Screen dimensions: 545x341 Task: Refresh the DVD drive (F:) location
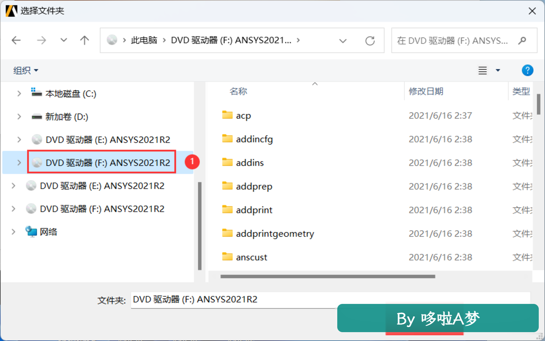[x=370, y=41]
